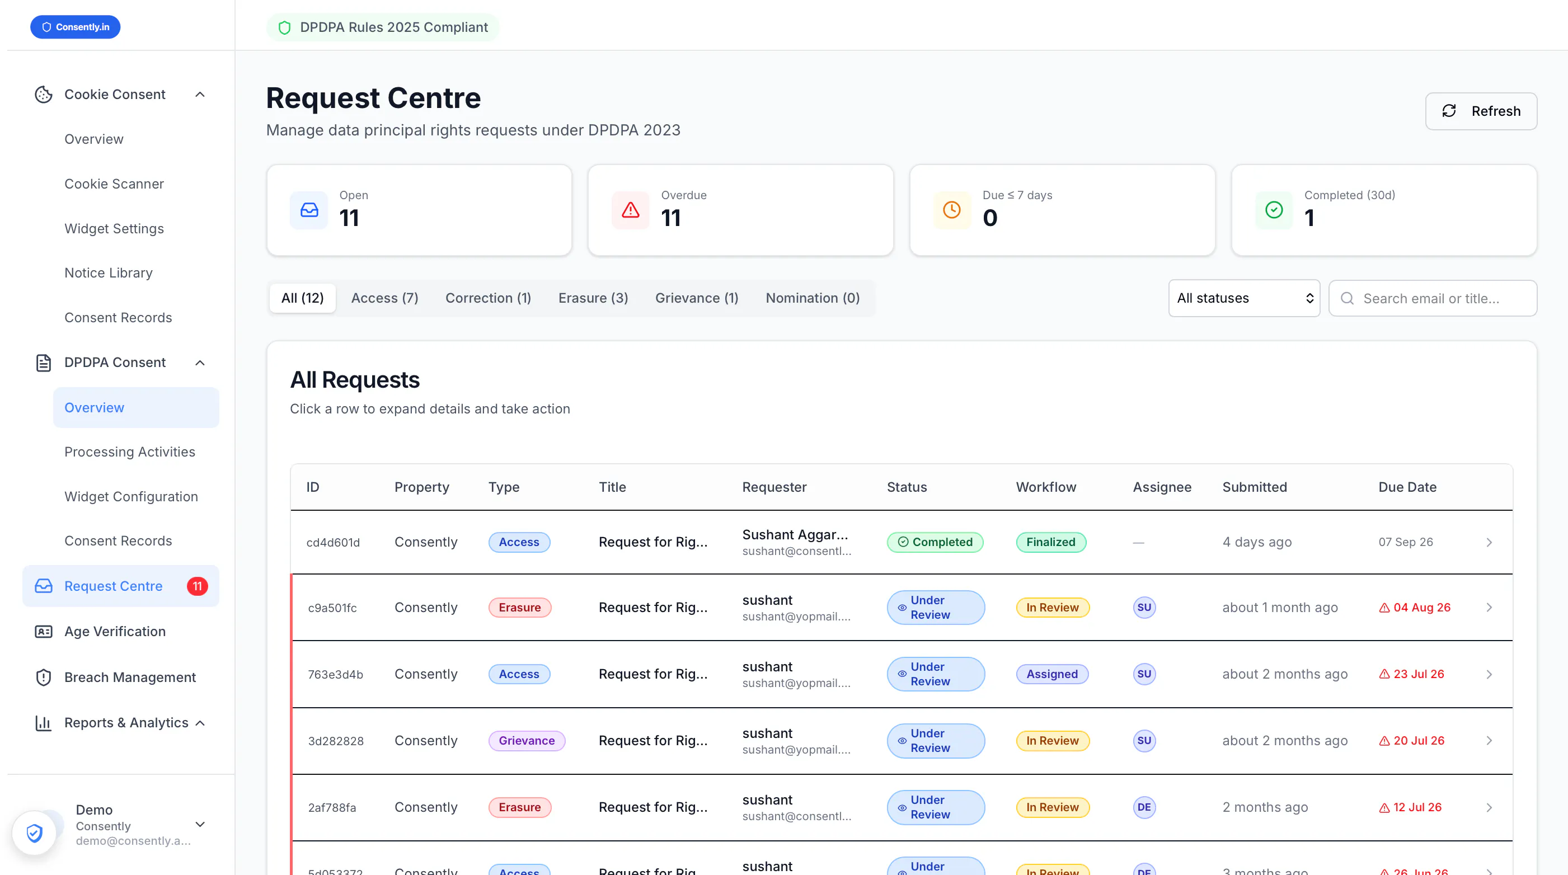Viewport: 1568px width, 875px height.
Task: Click the Under Review status badge for 763e3d4b
Action: pyautogui.click(x=936, y=674)
